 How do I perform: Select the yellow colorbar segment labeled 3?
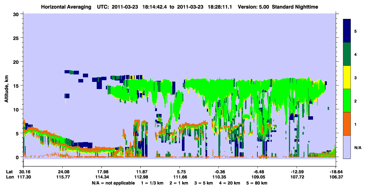[347, 77]
